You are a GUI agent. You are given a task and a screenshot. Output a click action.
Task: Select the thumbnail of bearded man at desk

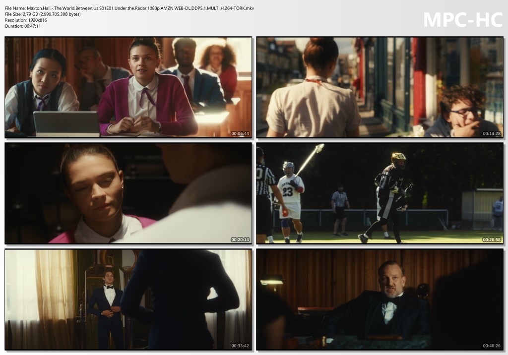click(x=380, y=299)
